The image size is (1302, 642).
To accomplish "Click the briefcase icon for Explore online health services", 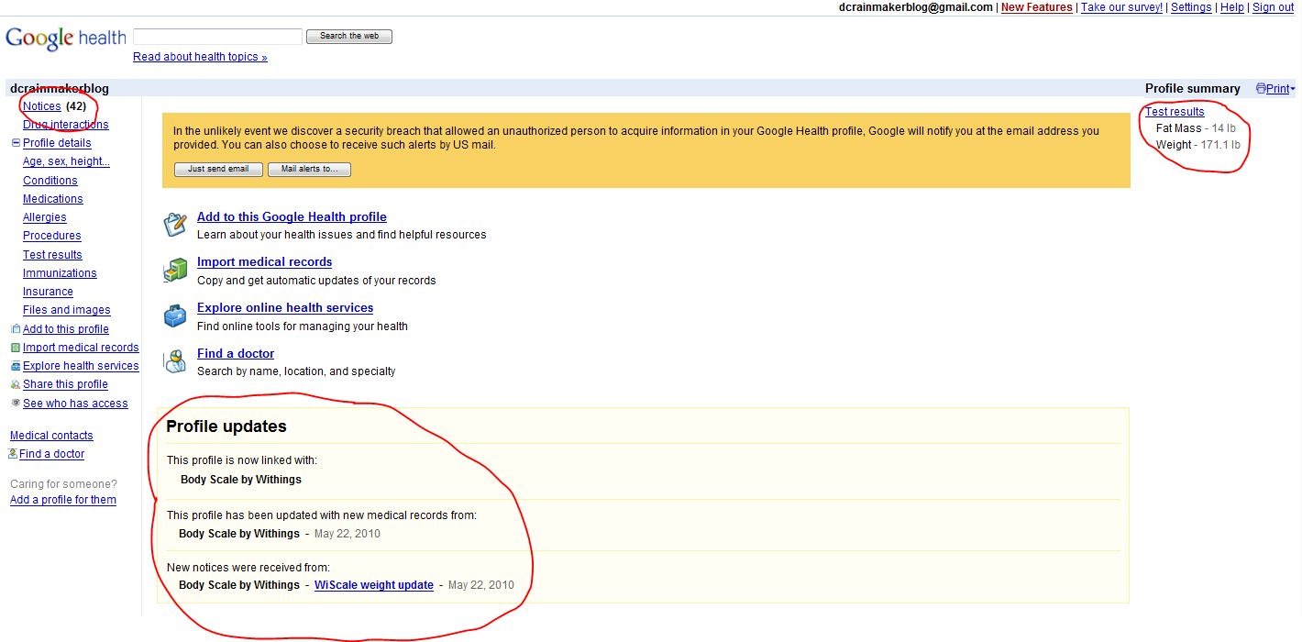I will click(x=175, y=315).
